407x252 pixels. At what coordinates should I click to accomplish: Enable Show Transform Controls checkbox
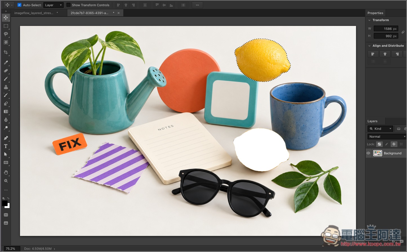[x=68, y=5]
